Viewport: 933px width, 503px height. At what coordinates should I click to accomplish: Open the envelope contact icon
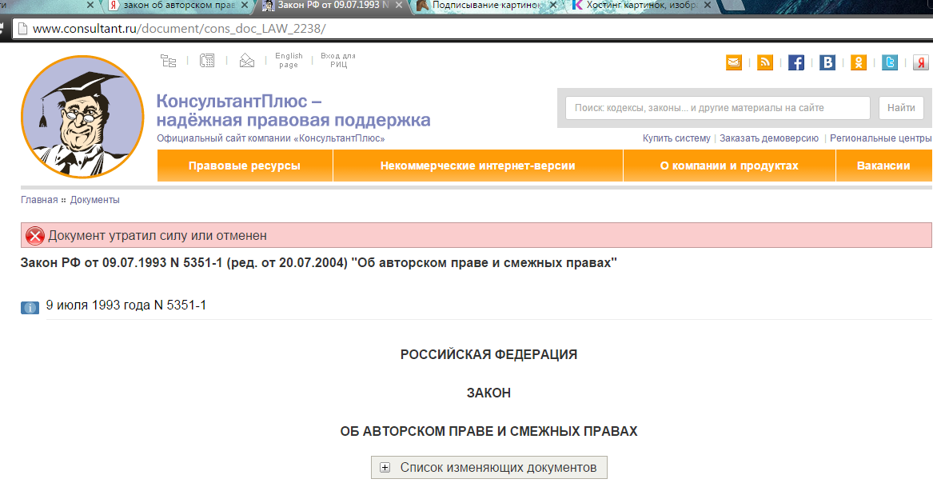pos(247,61)
